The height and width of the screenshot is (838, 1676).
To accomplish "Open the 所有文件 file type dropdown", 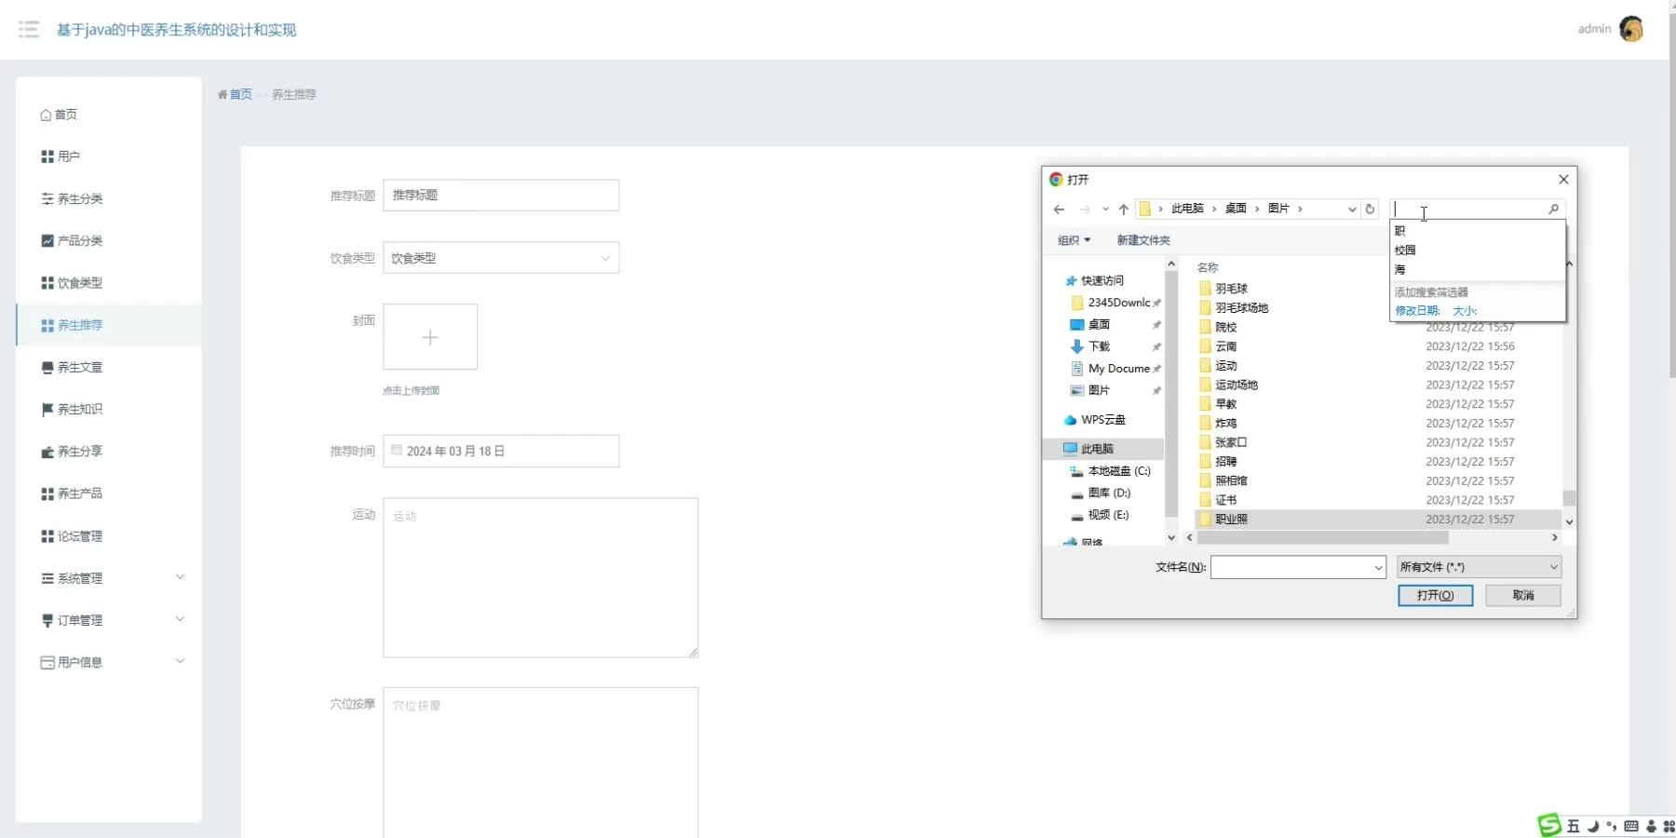I will click(1480, 567).
